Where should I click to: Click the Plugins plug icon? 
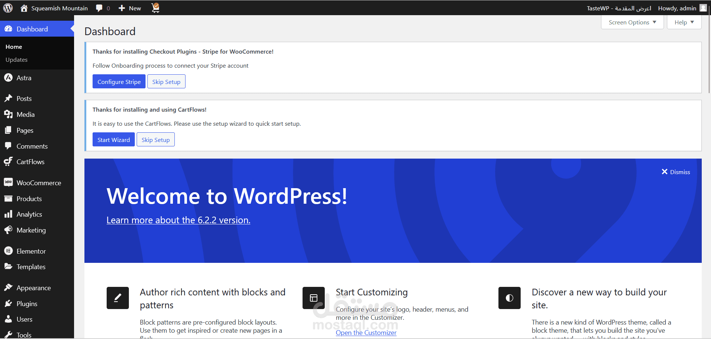point(8,304)
